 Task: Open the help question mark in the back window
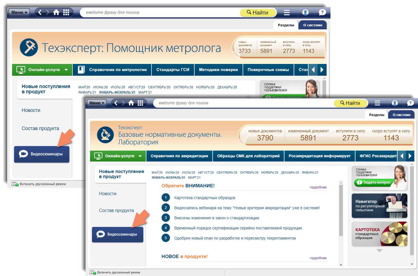pos(322,12)
